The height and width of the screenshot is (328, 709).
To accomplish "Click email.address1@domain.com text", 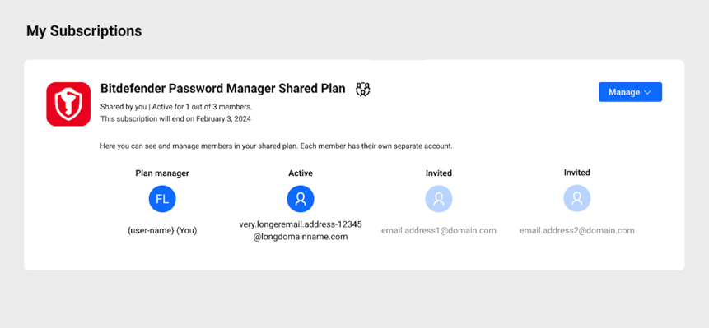I will (439, 230).
